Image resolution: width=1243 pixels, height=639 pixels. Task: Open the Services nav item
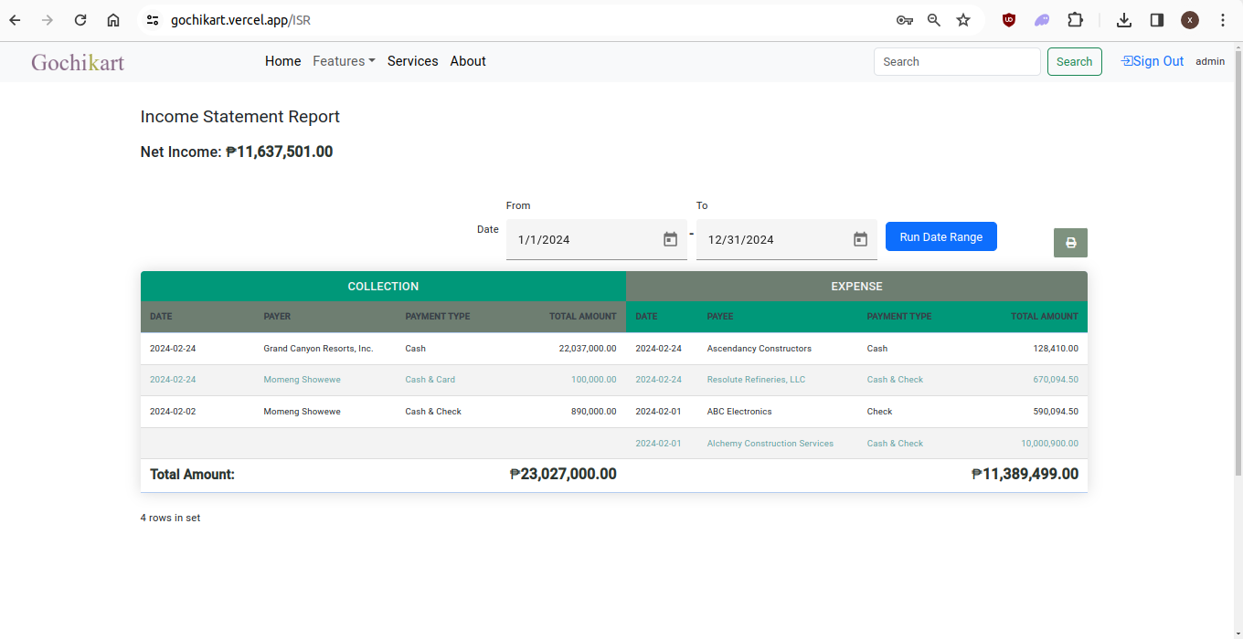point(412,61)
